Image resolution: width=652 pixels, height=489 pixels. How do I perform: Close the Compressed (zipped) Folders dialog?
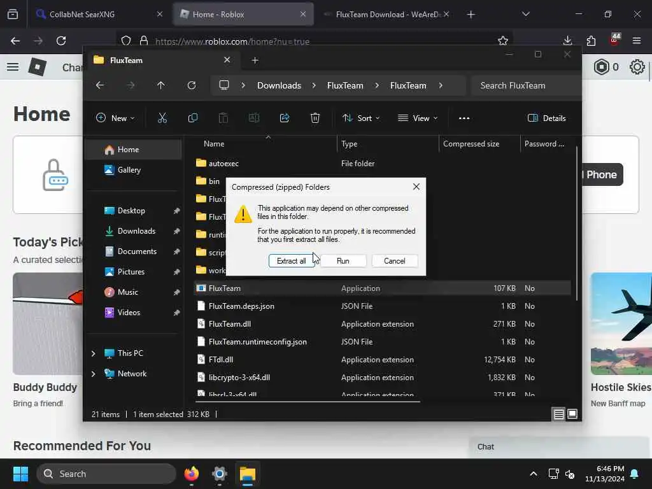point(416,187)
